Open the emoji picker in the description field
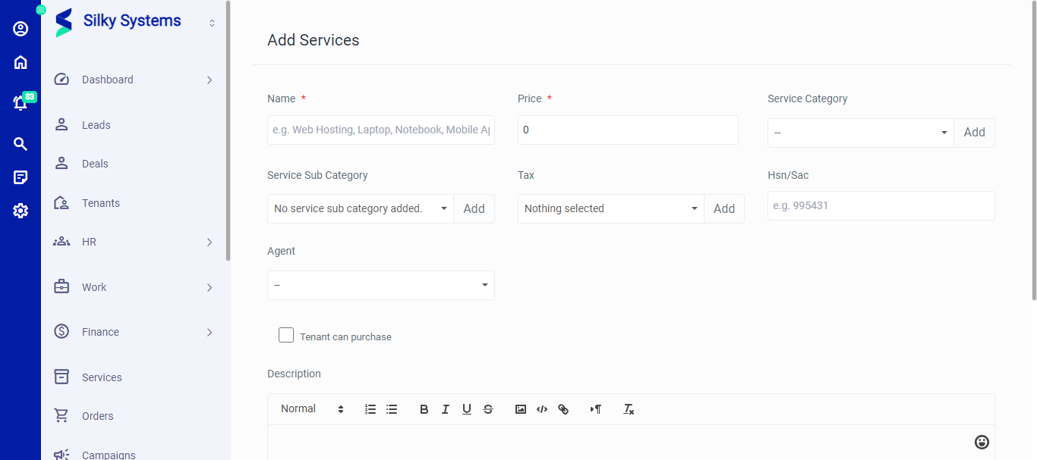Image resolution: width=1037 pixels, height=460 pixels. pos(981,442)
